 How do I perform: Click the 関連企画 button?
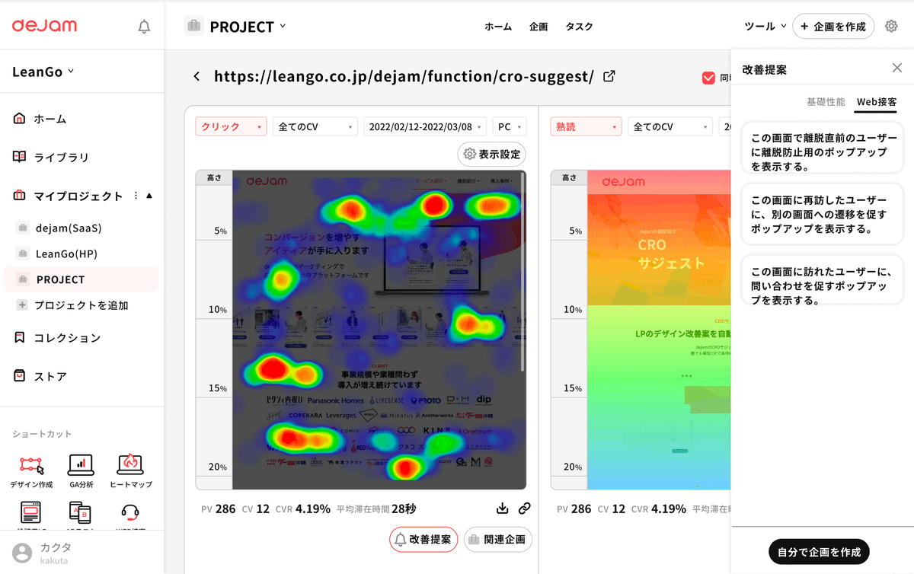pos(498,539)
